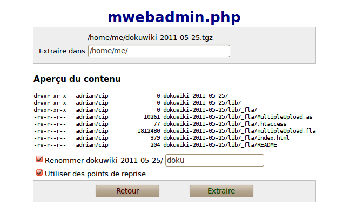This screenshot has width=343, height=214.
Task: Uncheck Utiliser des points de reprise
Action: [39, 172]
